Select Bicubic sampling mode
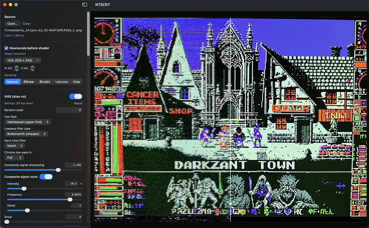369x228 pixels. [x=45, y=82]
